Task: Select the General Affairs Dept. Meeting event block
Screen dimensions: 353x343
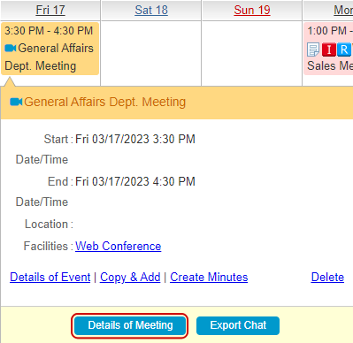Action: (x=50, y=49)
